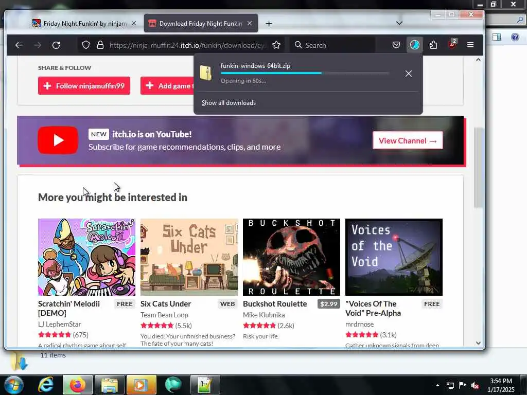Screen dimensions: 527x395
Task: Click the YouTube play logo in banner
Action: tap(58, 140)
